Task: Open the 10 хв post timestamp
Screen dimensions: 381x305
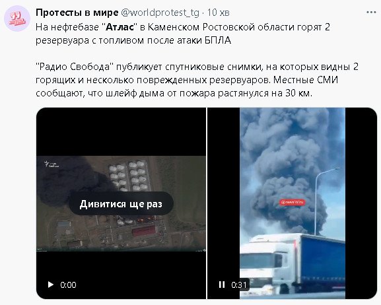Action: [x=218, y=13]
